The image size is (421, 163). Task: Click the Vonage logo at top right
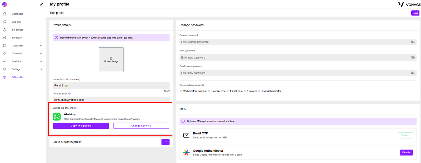409,4
